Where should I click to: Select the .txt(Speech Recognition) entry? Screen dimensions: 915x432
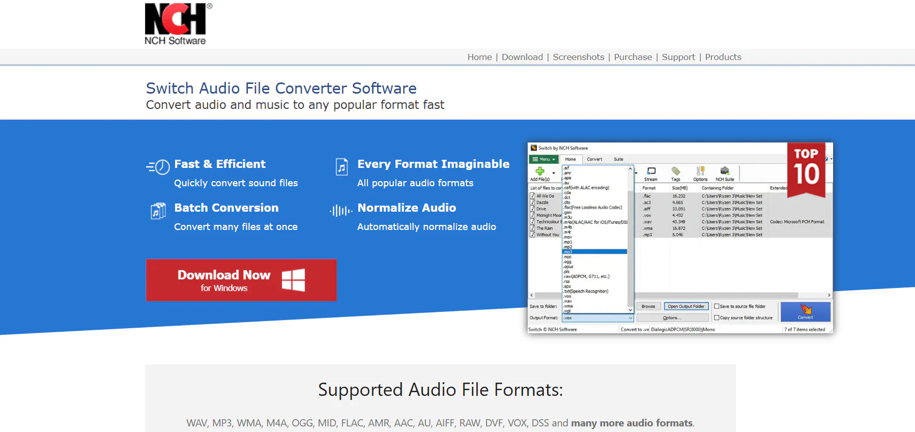[x=585, y=291]
